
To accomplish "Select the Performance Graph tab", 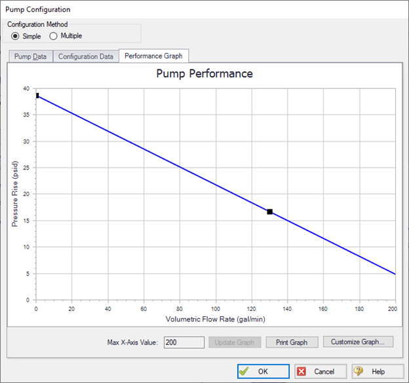I will point(153,56).
